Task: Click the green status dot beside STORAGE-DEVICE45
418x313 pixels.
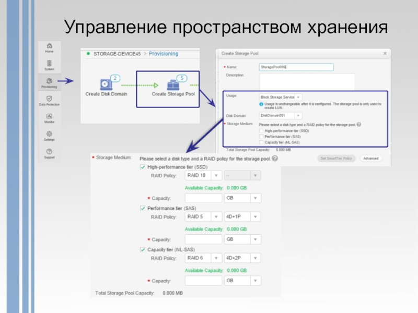Action: [x=88, y=54]
